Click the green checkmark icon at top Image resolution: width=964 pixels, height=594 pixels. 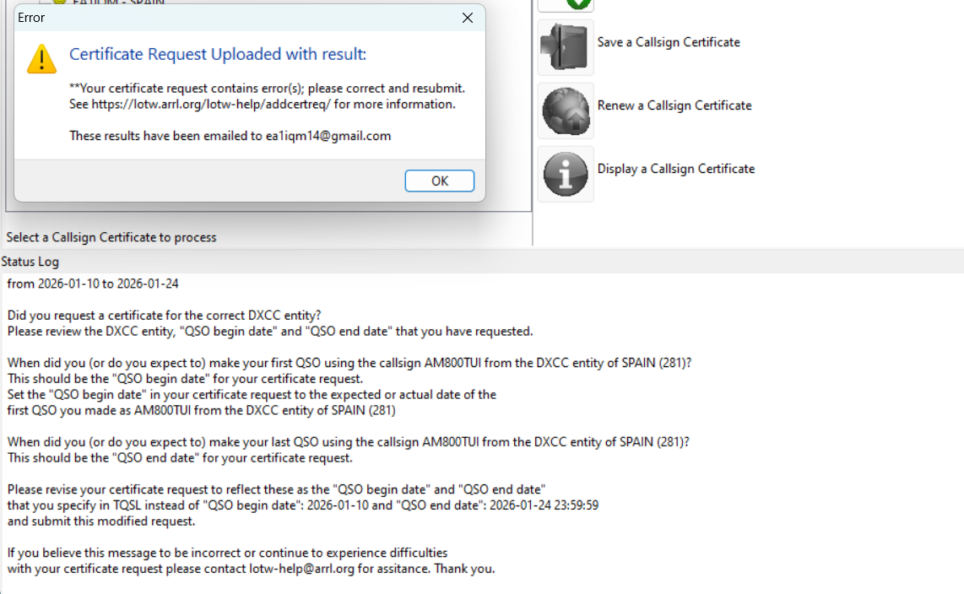click(578, 3)
